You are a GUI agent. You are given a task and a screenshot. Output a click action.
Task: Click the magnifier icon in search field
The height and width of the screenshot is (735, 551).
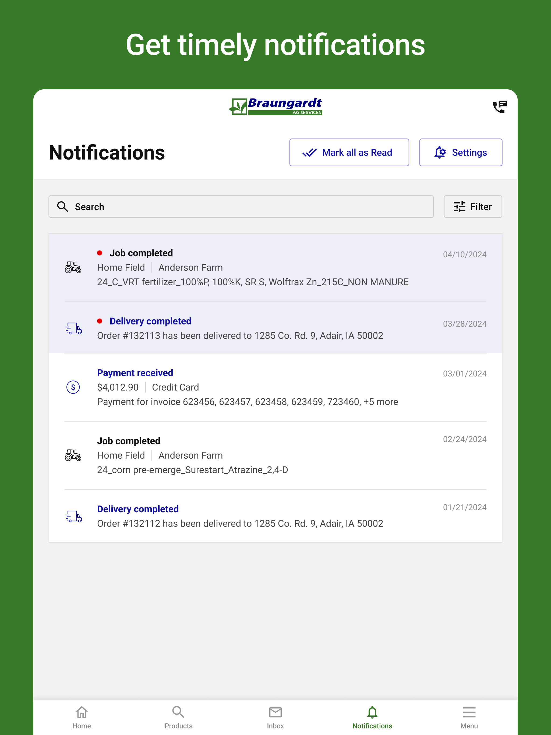pyautogui.click(x=62, y=207)
